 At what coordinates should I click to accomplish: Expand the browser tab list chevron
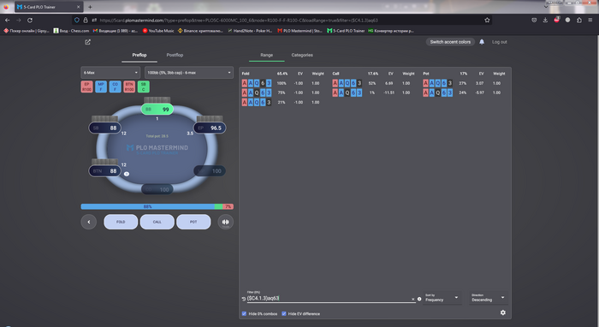point(546,7)
